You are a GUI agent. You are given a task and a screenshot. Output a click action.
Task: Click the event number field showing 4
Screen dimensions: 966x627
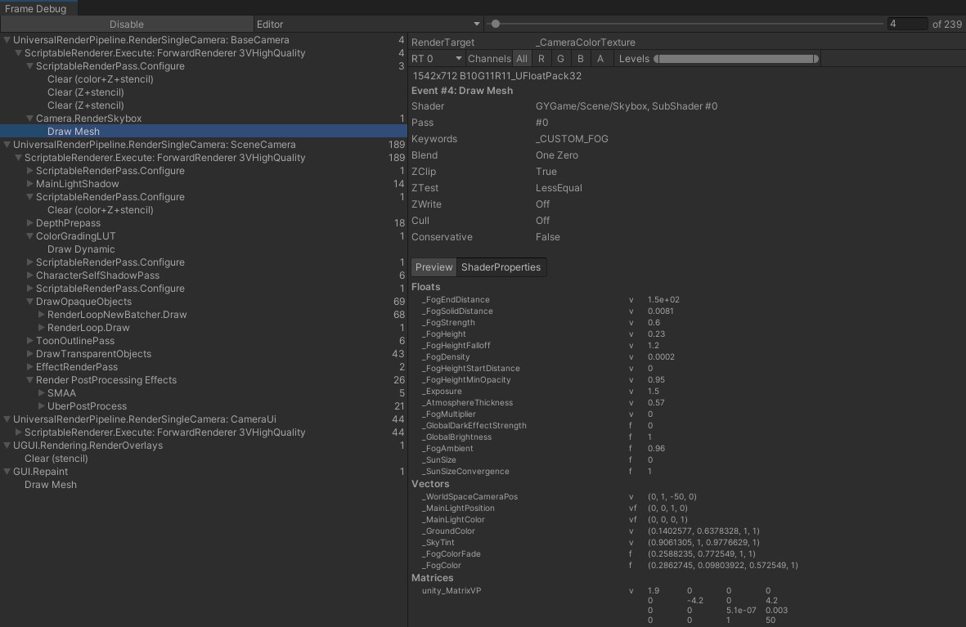coord(907,24)
